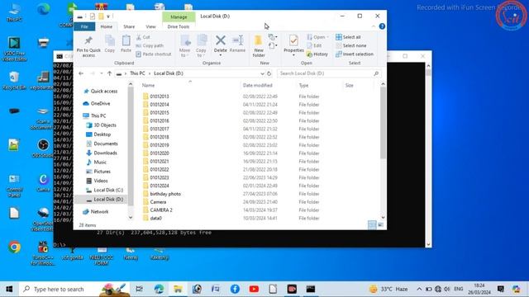This screenshot has height=297, width=529.
Task: Select Quick access in navigation pane
Action: coord(101,92)
